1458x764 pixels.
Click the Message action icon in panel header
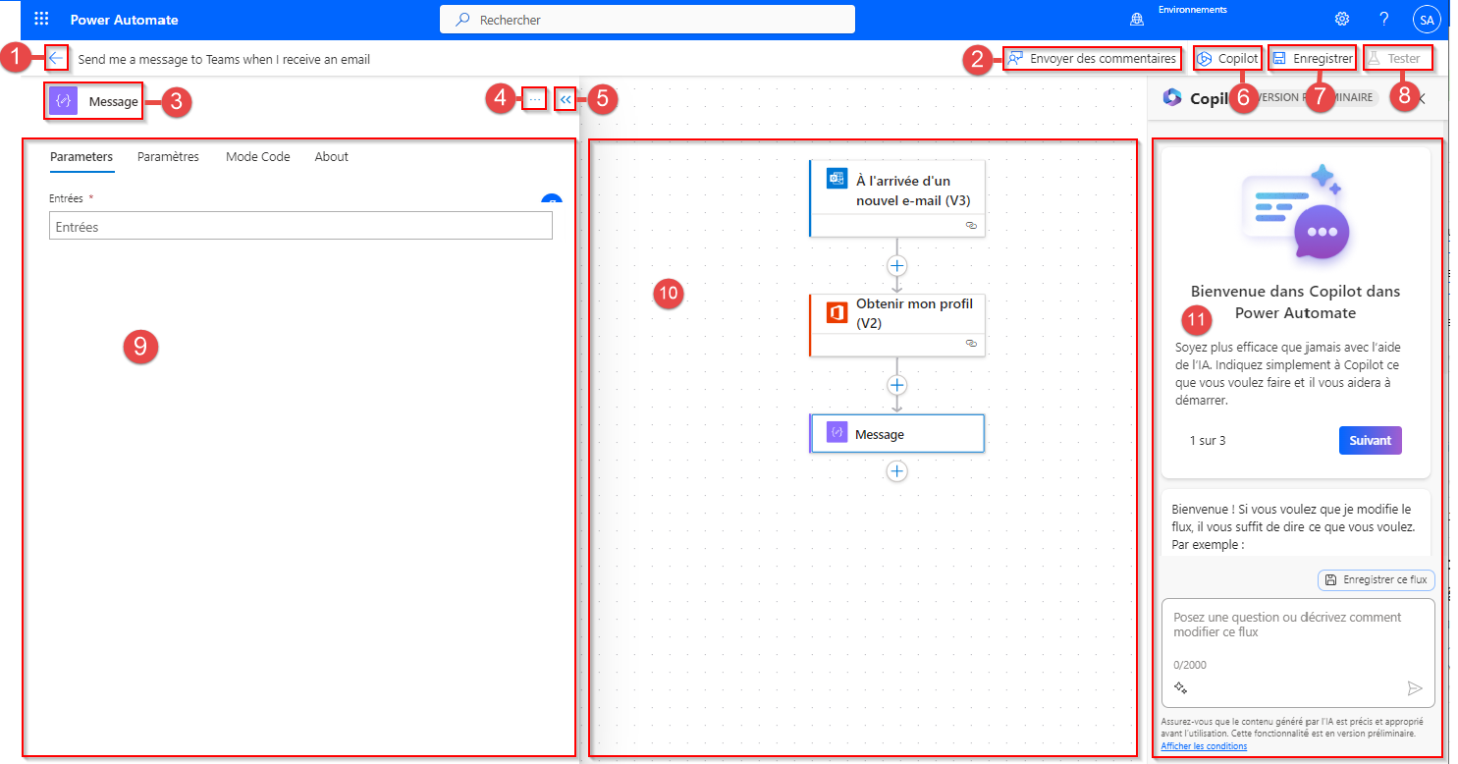point(63,101)
